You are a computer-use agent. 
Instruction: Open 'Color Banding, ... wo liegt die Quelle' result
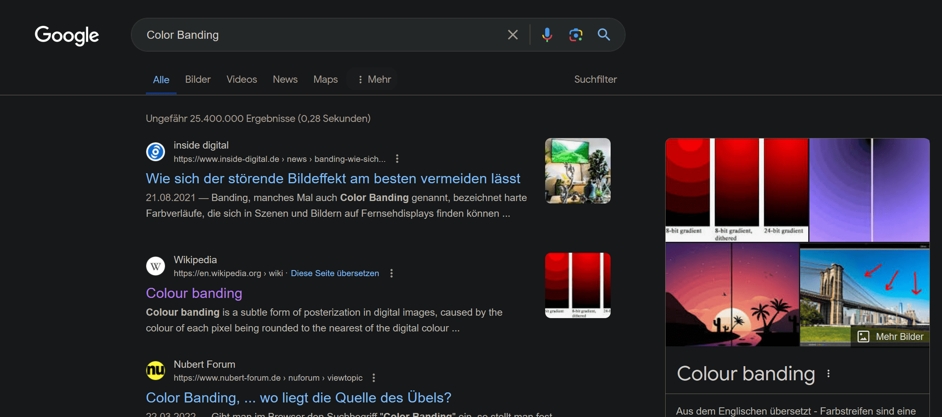pyautogui.click(x=299, y=398)
